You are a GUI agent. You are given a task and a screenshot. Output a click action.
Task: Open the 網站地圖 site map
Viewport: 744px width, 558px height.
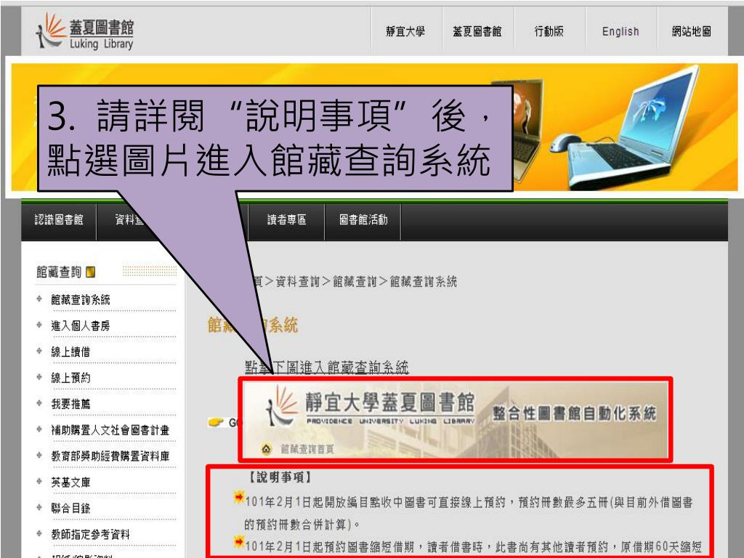tap(692, 31)
